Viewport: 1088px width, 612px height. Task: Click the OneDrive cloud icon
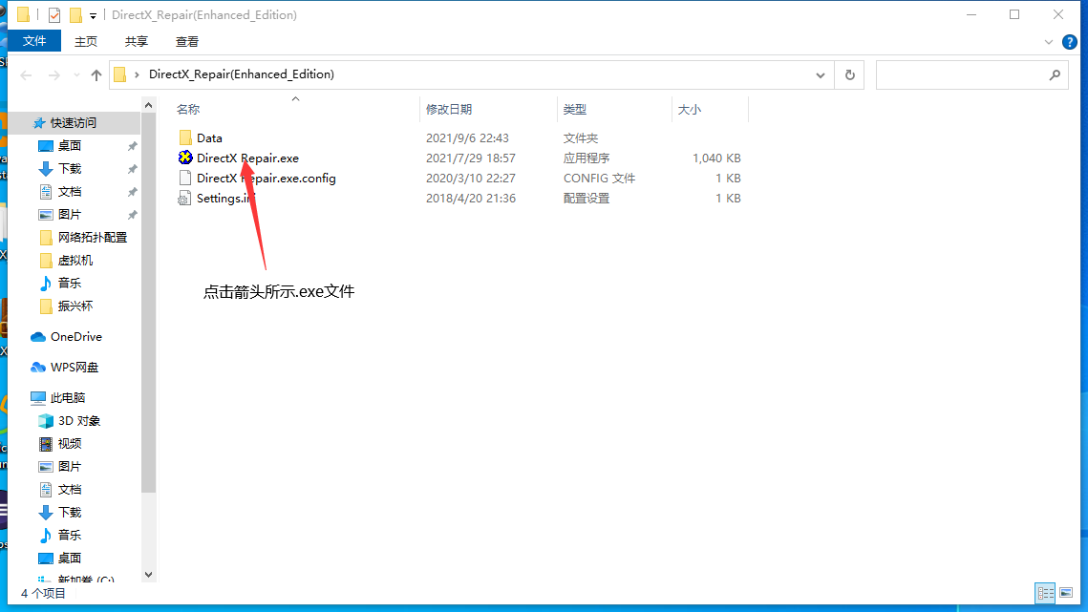tap(38, 336)
